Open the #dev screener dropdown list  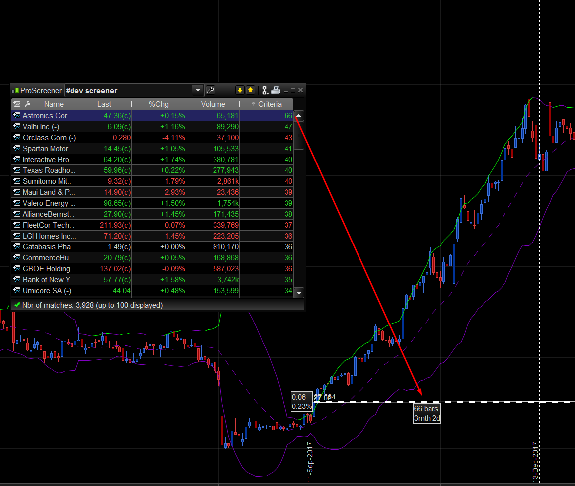(198, 90)
